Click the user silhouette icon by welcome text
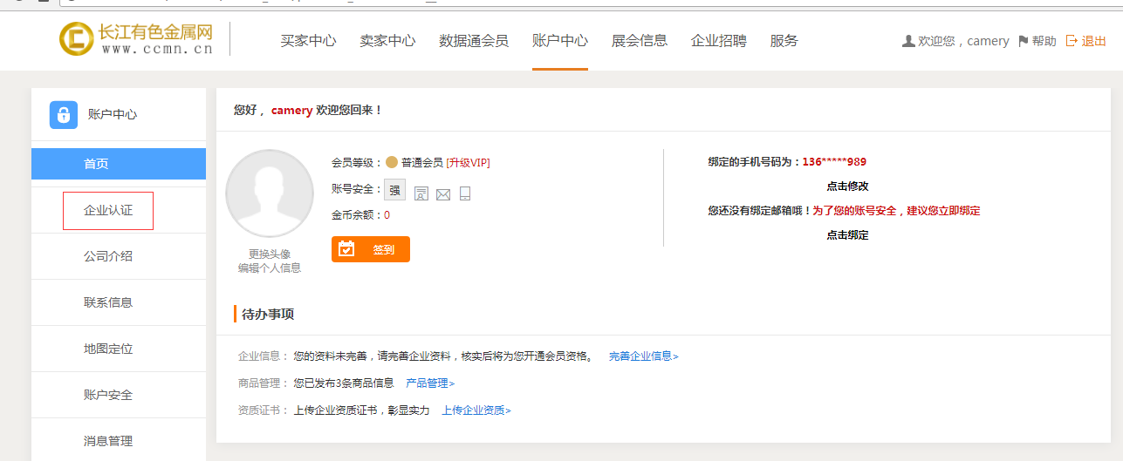The width and height of the screenshot is (1123, 461). click(x=908, y=41)
